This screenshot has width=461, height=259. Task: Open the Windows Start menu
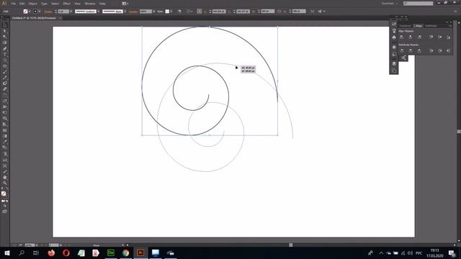pos(7,253)
